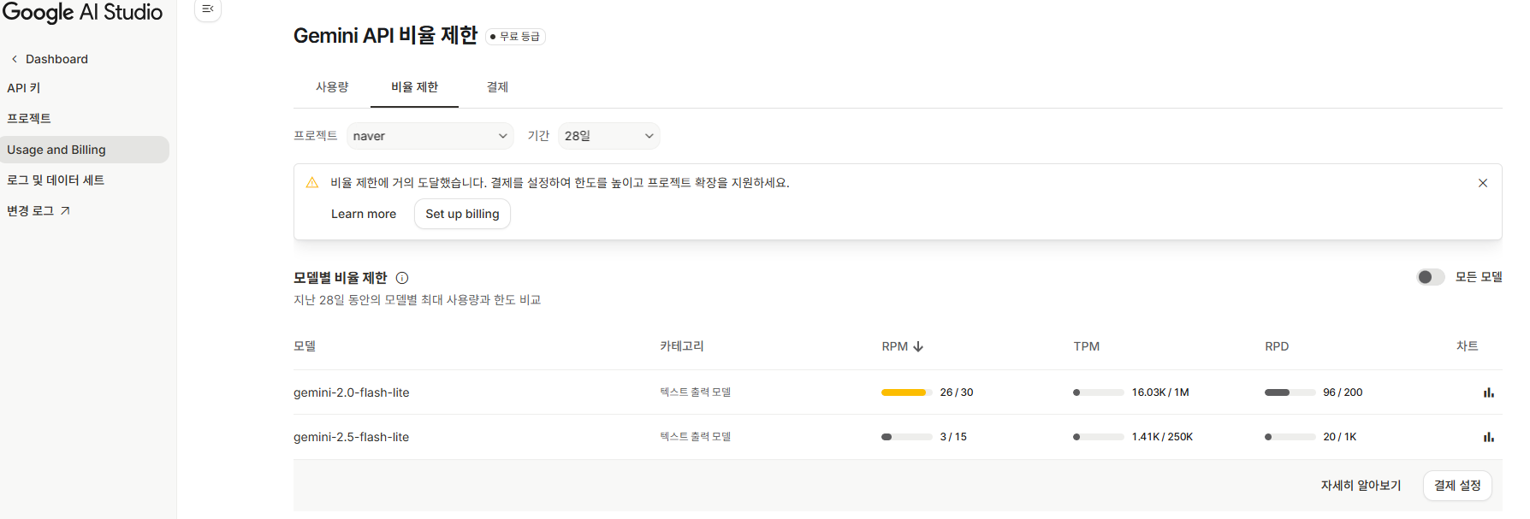Click the 96 / 200 RPD value

tap(1343, 392)
